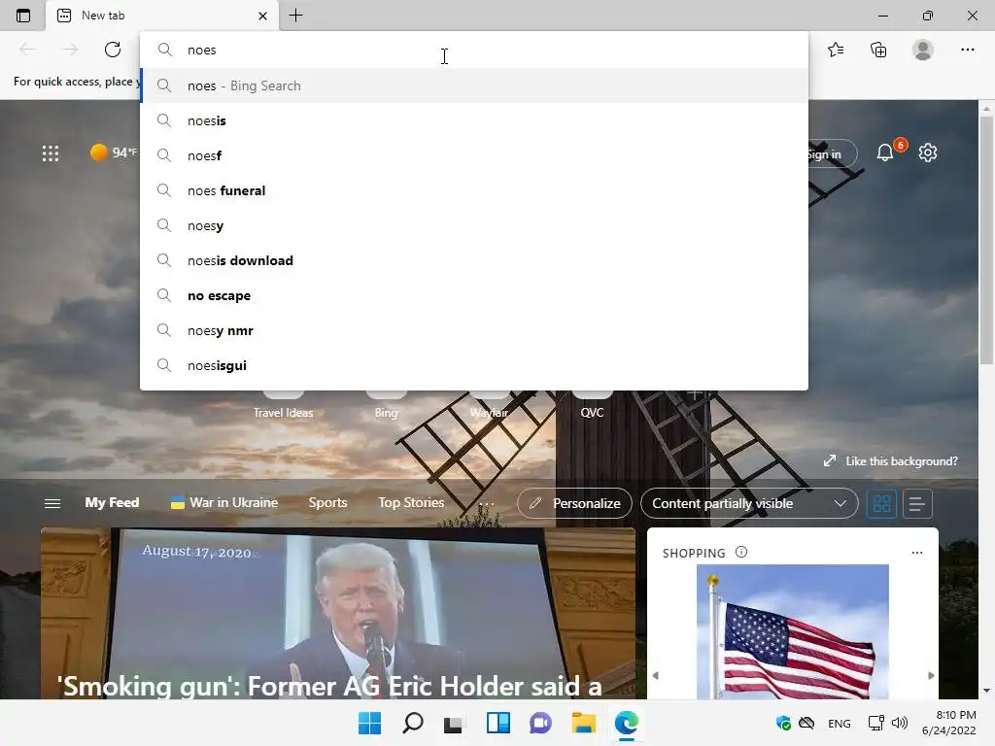
Task: Select the 'noesis download' suggestion
Action: click(474, 260)
